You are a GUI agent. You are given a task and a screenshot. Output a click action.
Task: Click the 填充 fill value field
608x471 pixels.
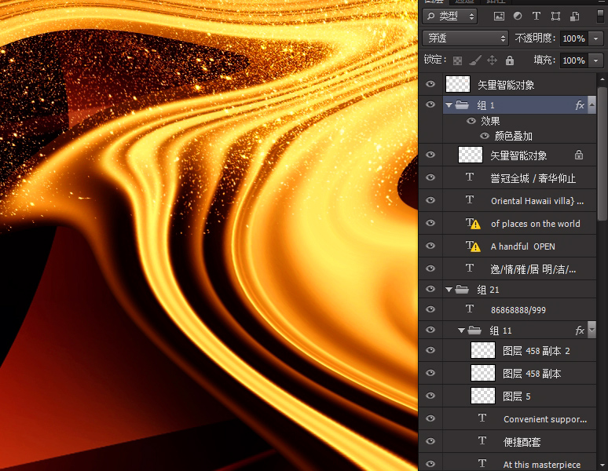tap(574, 60)
